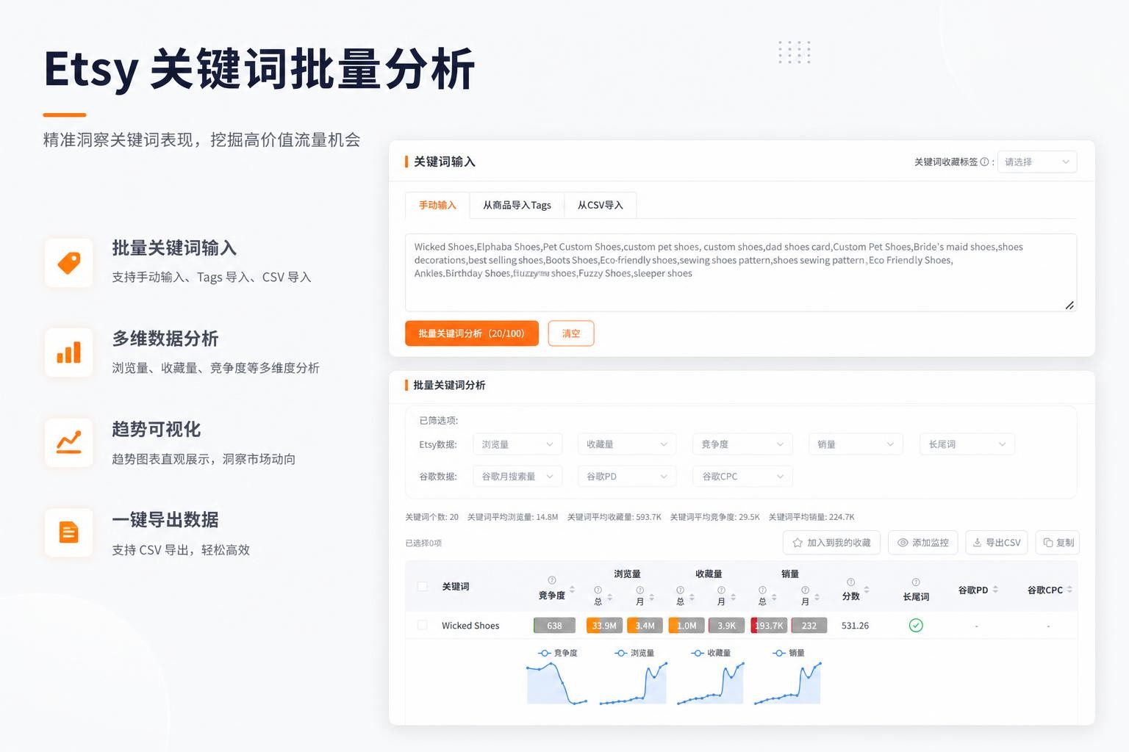Toggle the 竞争度 series in chart legend
1129x752 pixels.
coord(558,653)
